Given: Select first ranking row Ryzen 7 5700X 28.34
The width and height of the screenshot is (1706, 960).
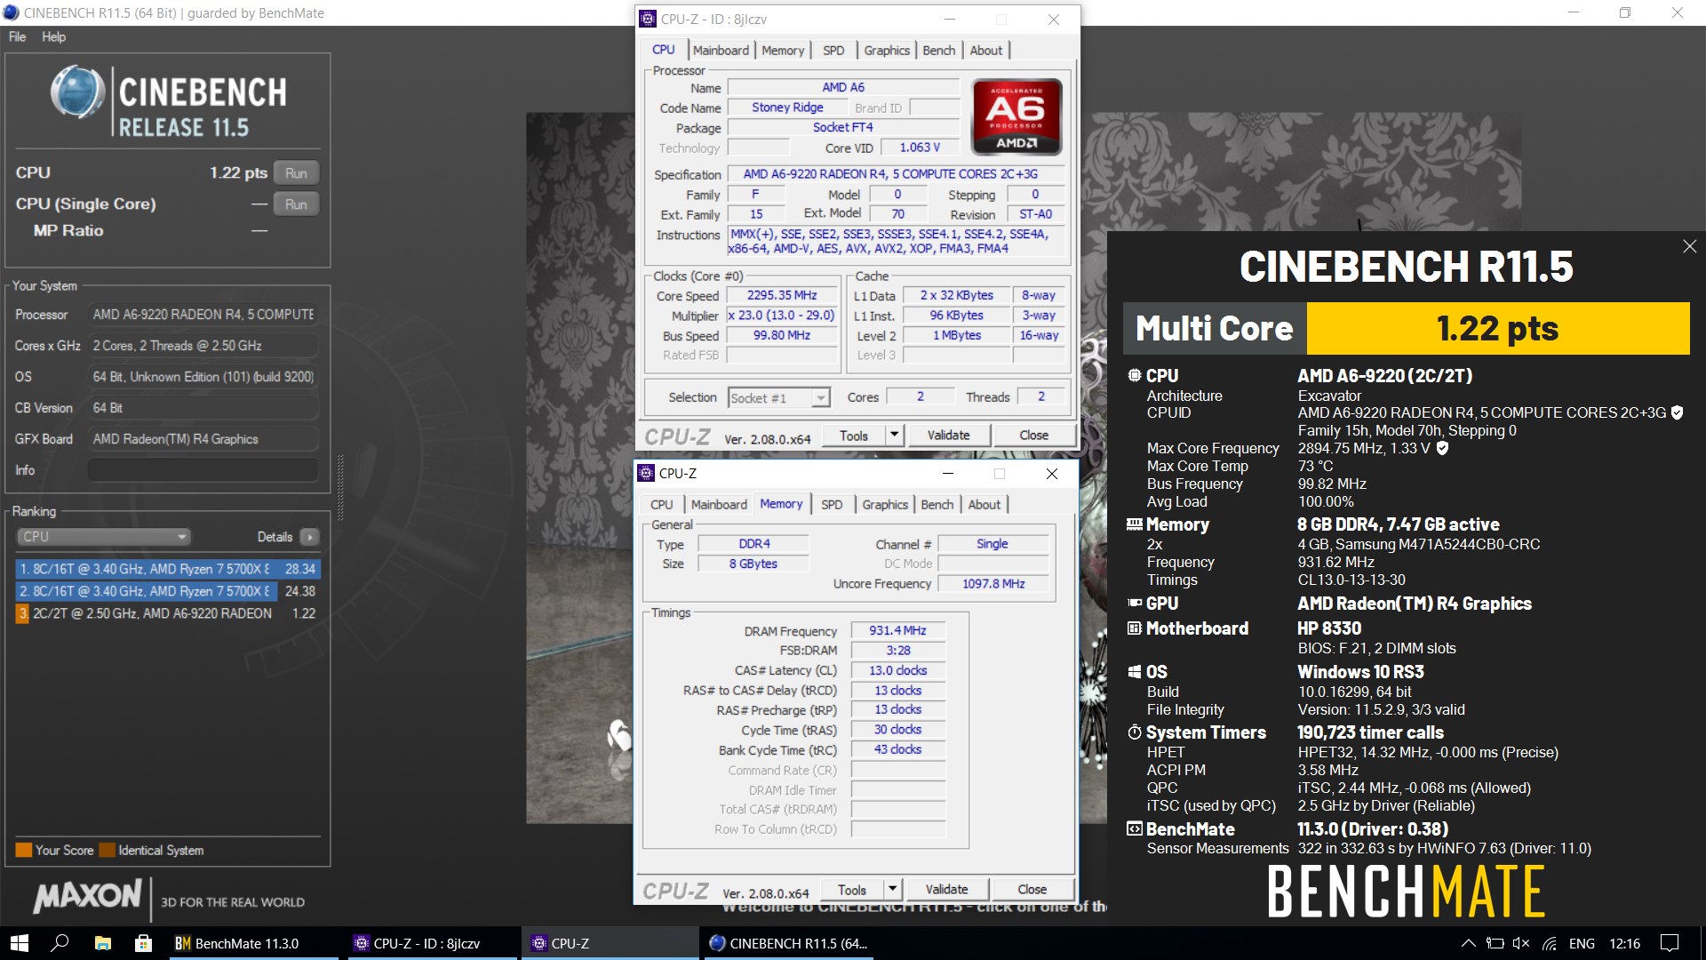Looking at the screenshot, I should coord(167,569).
